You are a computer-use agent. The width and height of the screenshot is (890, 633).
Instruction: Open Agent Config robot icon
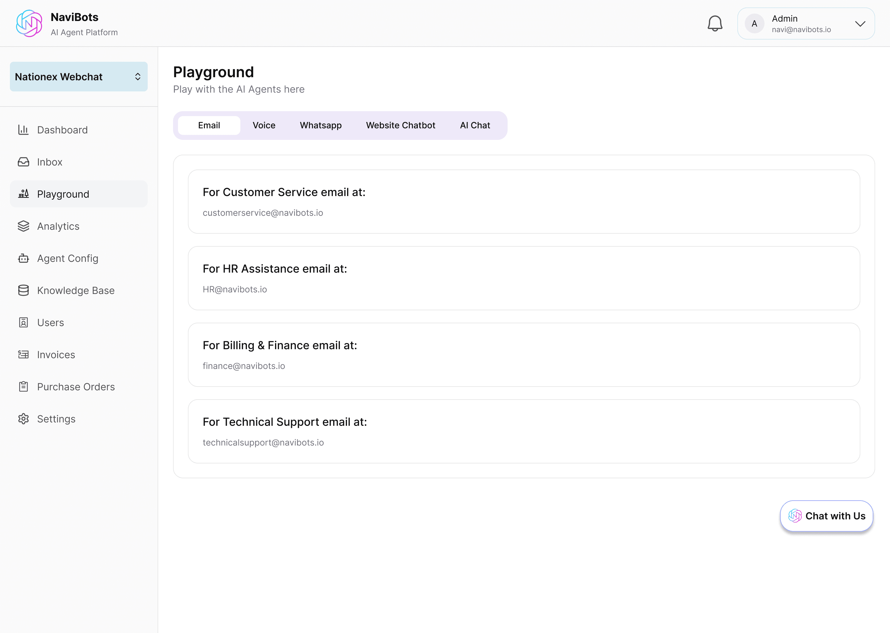click(23, 258)
